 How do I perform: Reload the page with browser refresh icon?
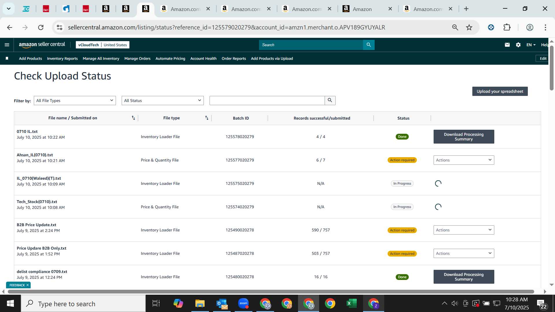[x=41, y=27]
